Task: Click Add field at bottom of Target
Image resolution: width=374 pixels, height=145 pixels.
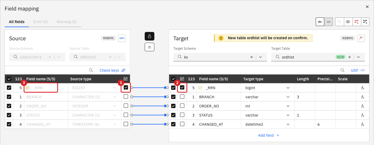Action: 269,135
